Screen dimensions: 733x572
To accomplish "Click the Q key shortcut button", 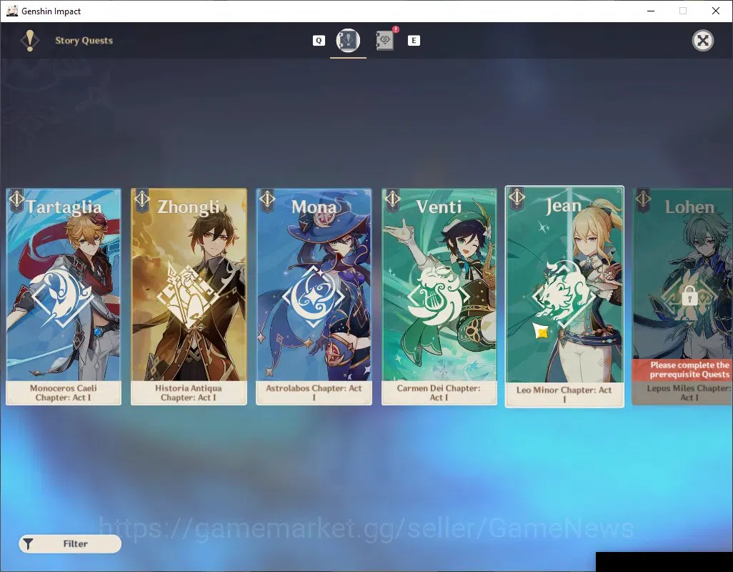I will tap(319, 41).
